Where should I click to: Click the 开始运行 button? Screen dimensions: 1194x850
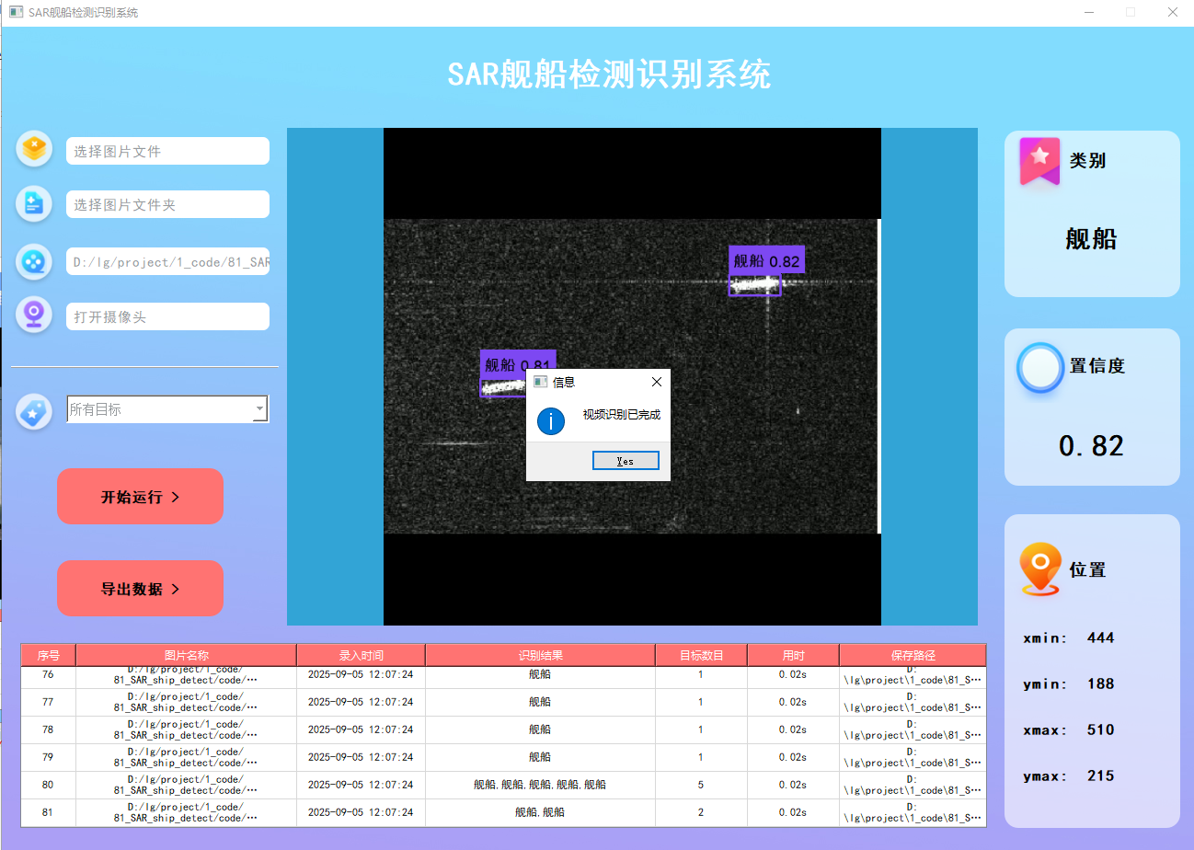(140, 497)
